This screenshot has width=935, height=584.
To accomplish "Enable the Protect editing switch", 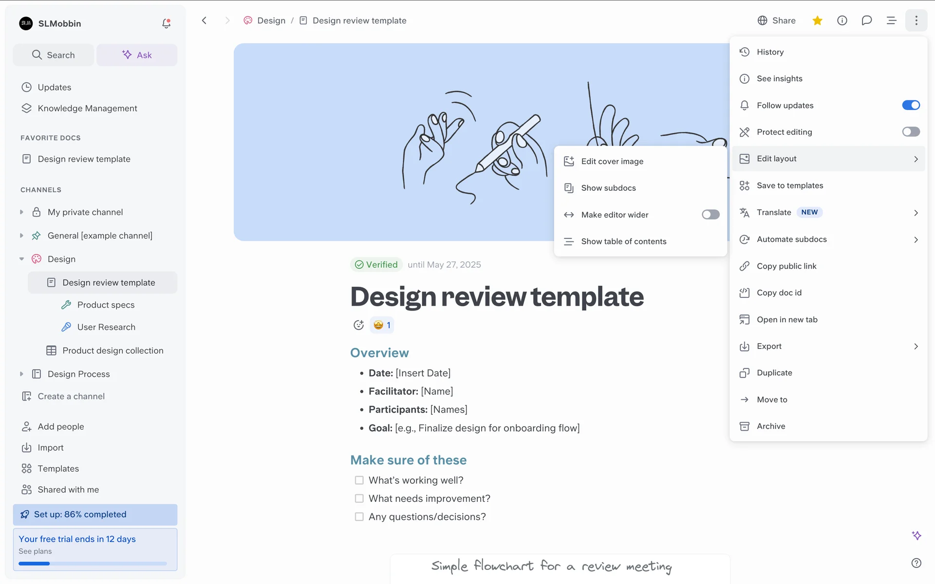I will [910, 132].
